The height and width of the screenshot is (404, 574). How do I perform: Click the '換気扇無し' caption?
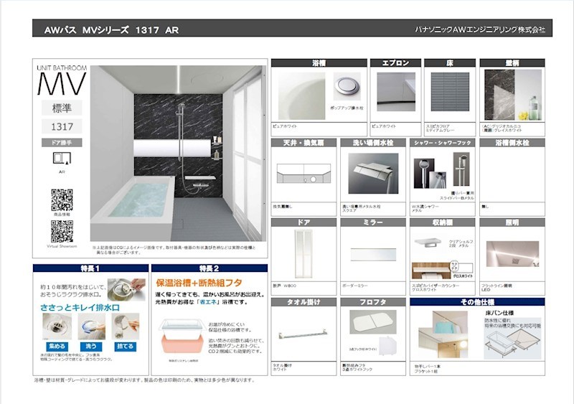283,206
